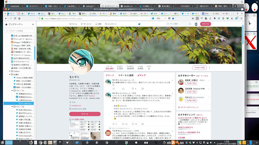The height and width of the screenshot is (145, 259).
Task: Open new tab in Chrome window
Action: 235,6
